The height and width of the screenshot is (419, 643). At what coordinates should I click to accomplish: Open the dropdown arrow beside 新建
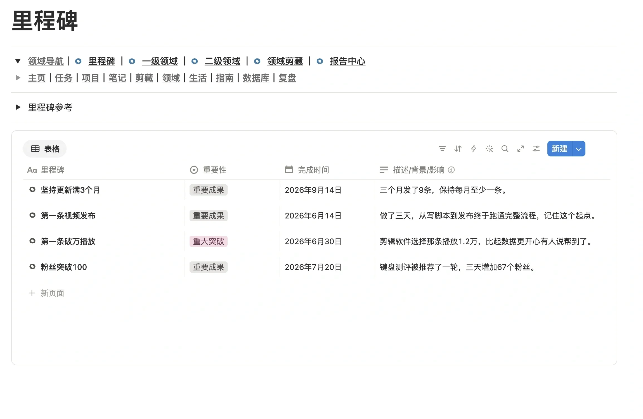579,149
